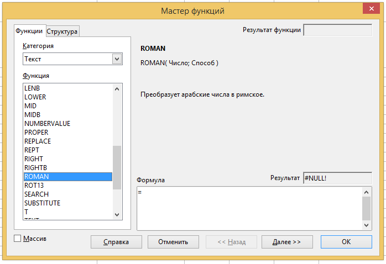Choose SUBSTITUTE from the function list

click(x=43, y=203)
